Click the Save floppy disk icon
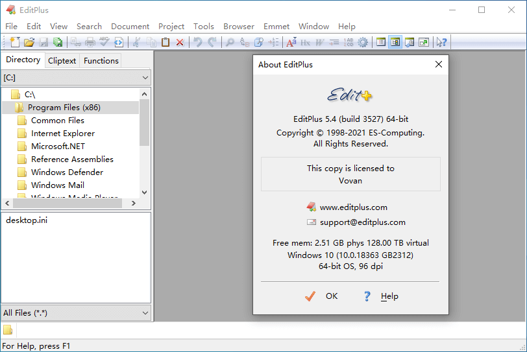Viewport: 527px width, 352px height. pos(43,42)
